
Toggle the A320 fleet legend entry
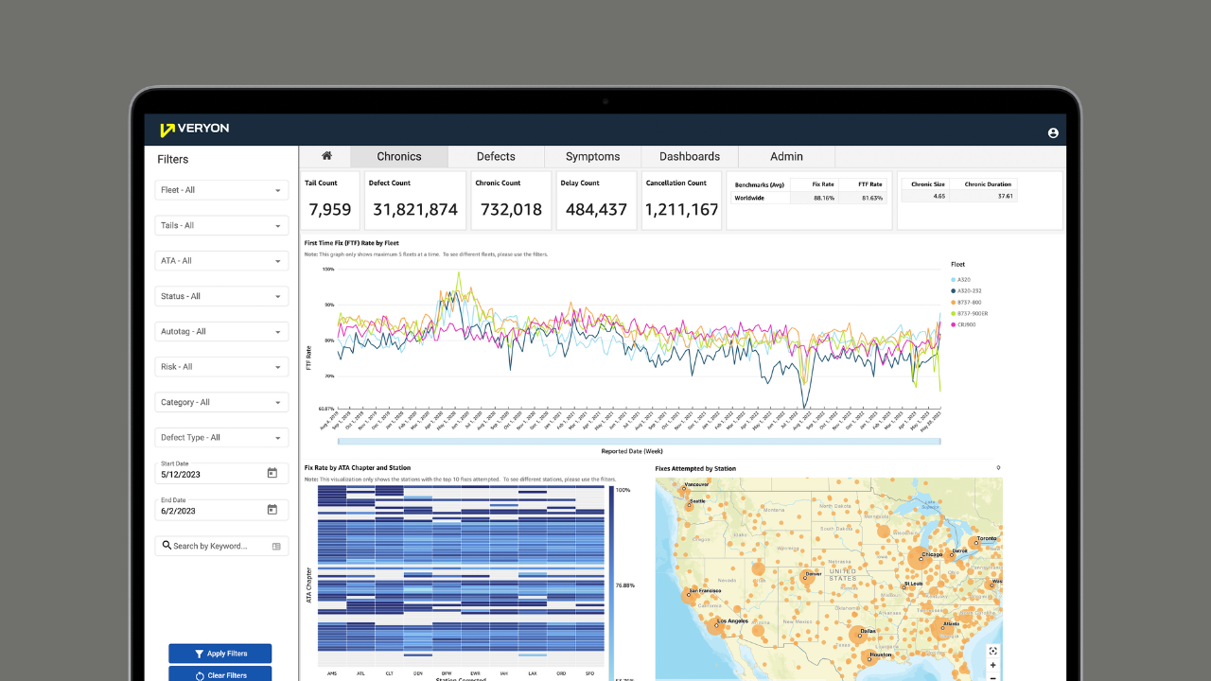coord(963,280)
